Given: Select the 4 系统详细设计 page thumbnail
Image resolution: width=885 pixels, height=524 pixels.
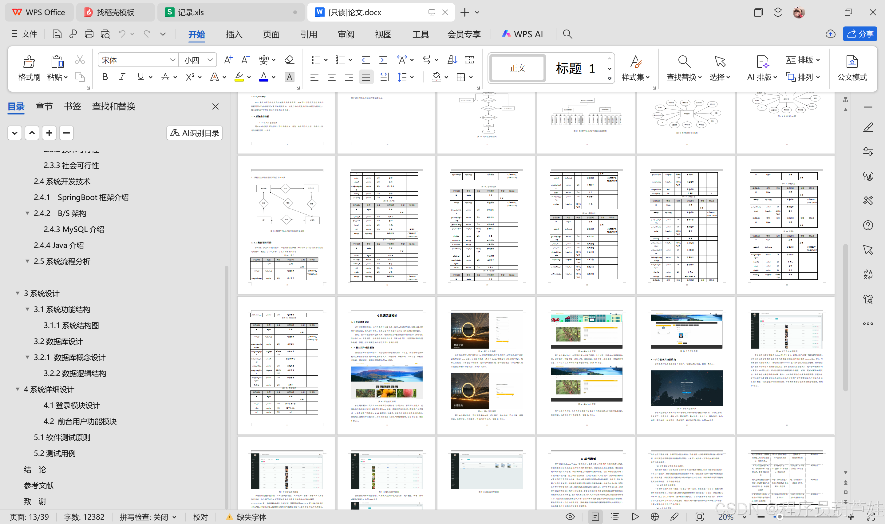Looking at the screenshot, I should (x=386, y=366).
